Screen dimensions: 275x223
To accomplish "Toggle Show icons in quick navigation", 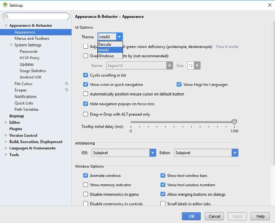I will click(x=85, y=84).
